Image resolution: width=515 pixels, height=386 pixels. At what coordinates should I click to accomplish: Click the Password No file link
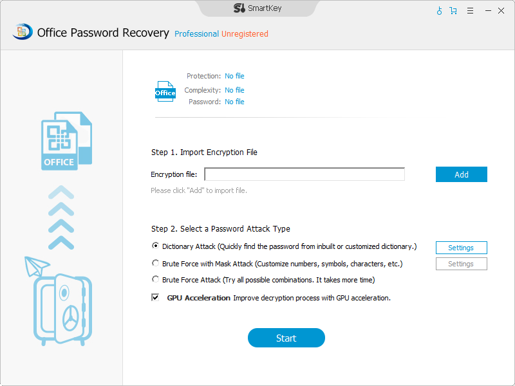(234, 102)
